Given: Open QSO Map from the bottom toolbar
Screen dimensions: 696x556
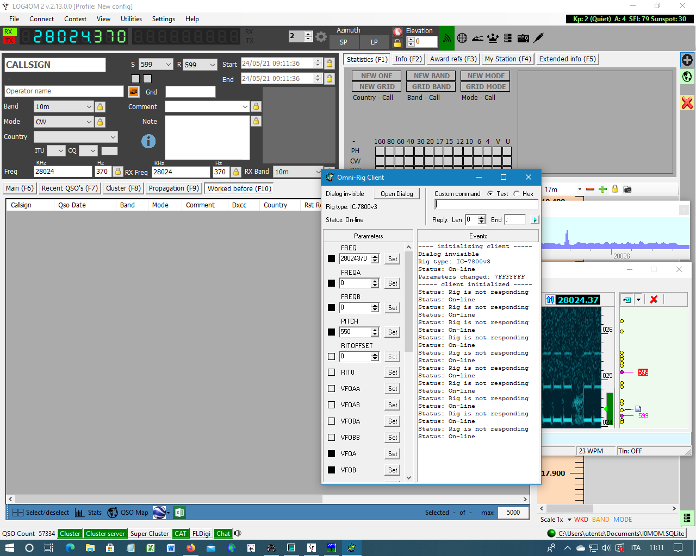Looking at the screenshot, I should tap(128, 513).
